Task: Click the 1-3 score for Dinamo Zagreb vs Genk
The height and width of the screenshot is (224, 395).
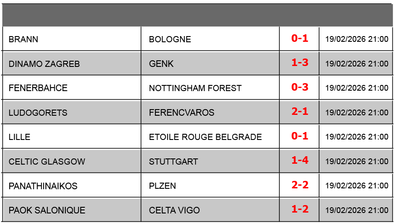Action: (300, 63)
